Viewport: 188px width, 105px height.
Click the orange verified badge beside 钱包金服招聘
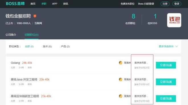tap(35, 16)
